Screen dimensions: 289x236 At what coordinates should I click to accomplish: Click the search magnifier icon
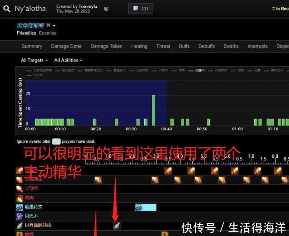coord(7,9)
